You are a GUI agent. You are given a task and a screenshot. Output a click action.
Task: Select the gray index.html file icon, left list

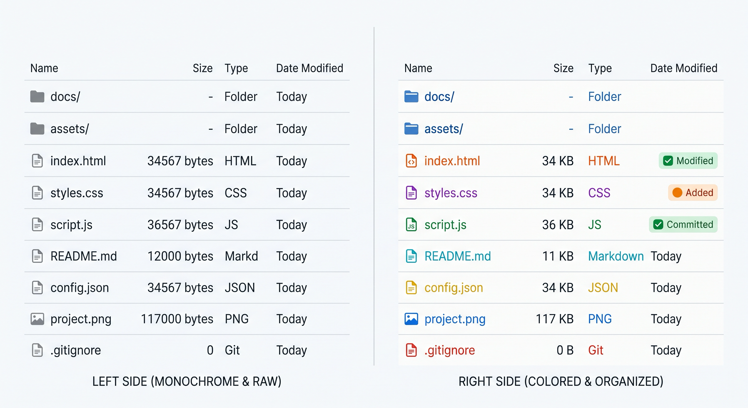coord(37,161)
